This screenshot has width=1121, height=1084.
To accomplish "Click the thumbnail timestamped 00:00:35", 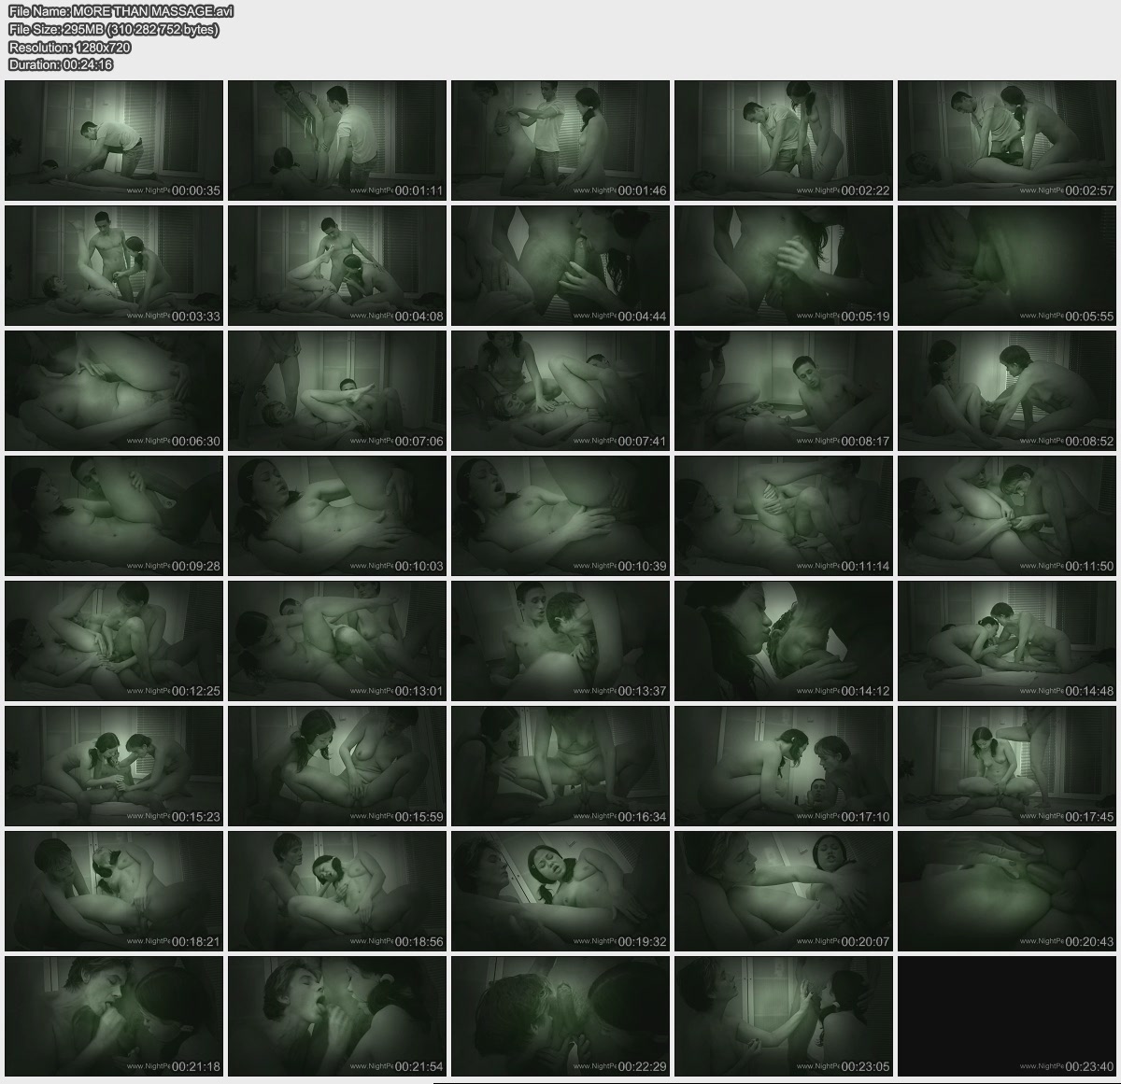I will pos(114,140).
